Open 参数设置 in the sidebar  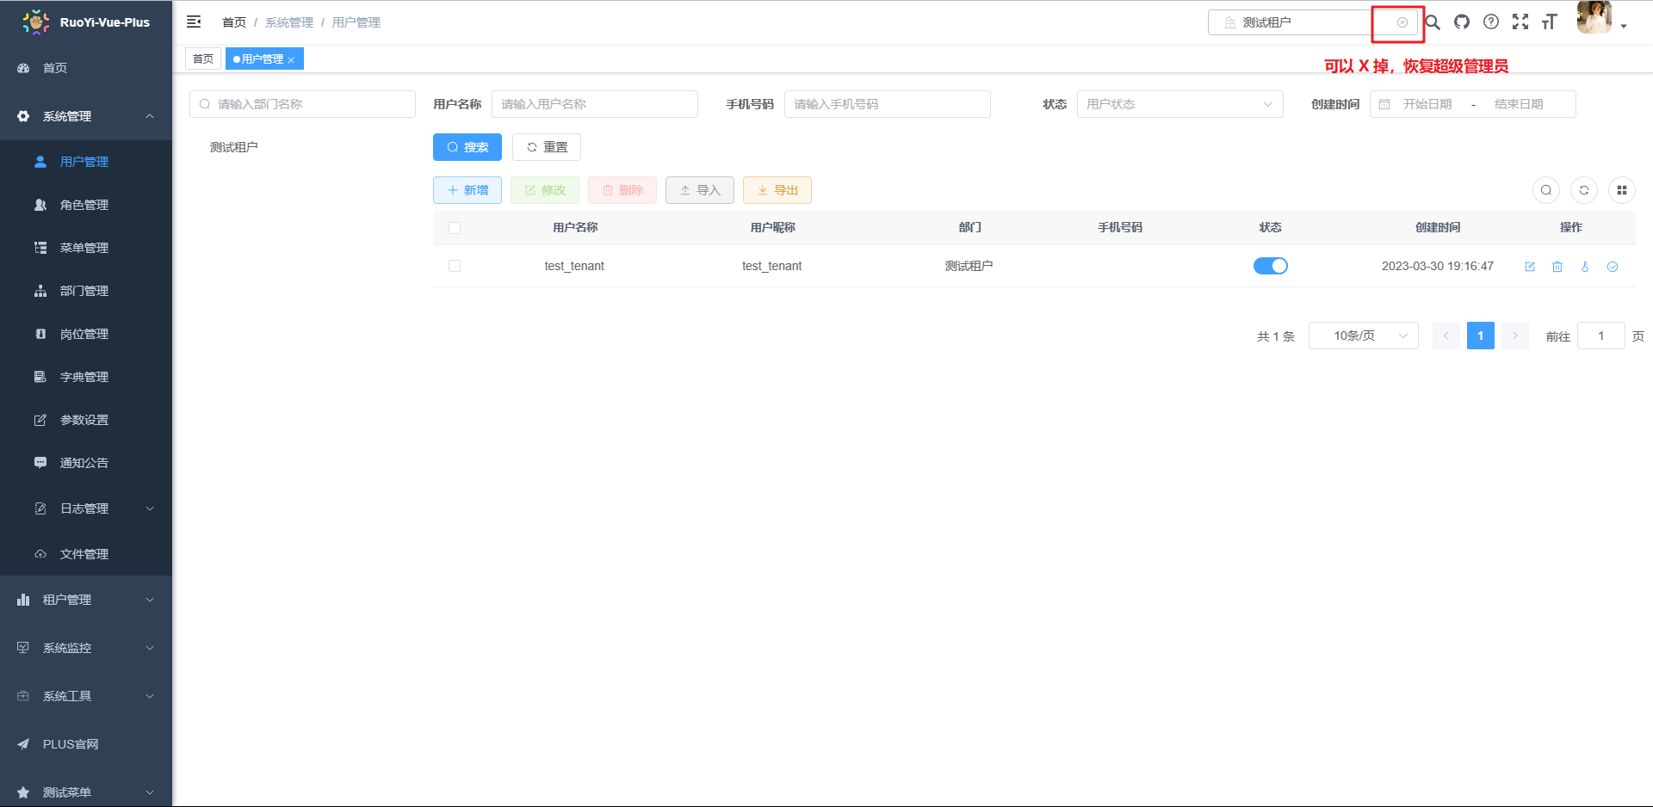point(86,420)
